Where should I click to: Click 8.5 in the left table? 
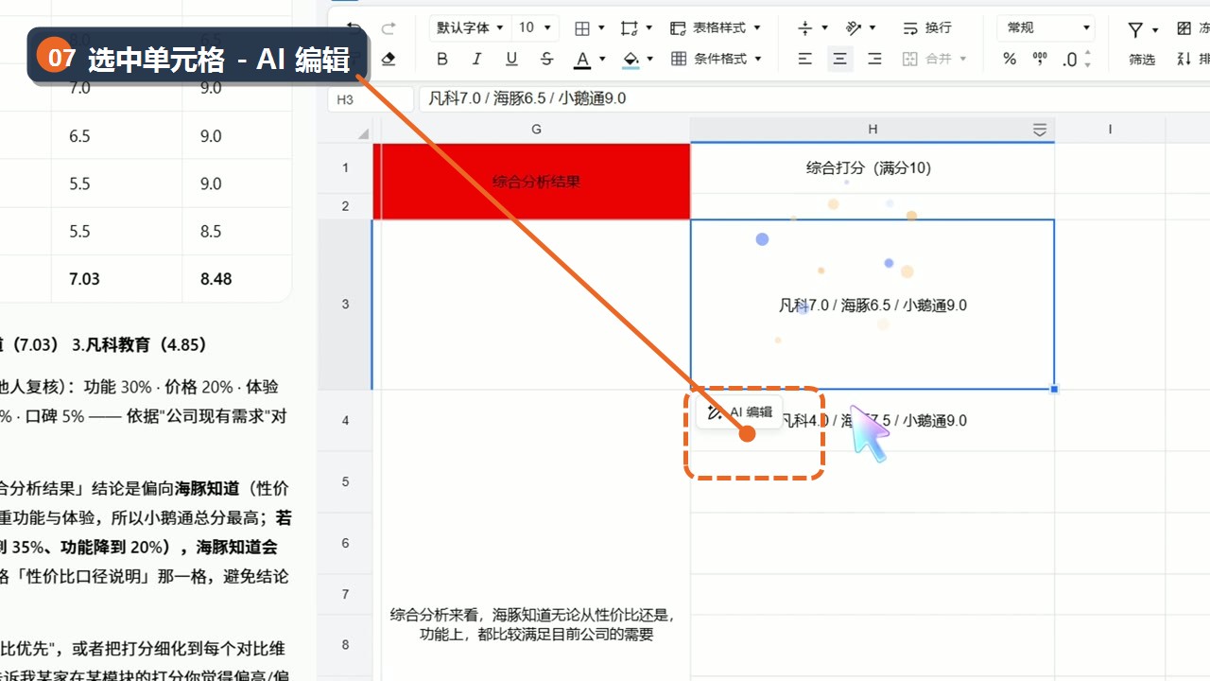pyautogui.click(x=211, y=231)
